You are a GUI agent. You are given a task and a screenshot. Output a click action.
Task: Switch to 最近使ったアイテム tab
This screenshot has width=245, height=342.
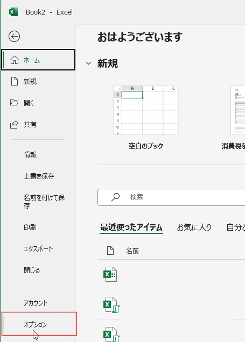[x=131, y=227]
